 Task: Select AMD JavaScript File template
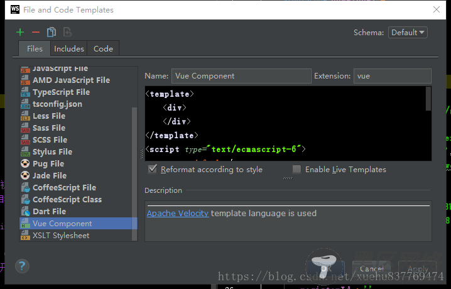[79, 80]
